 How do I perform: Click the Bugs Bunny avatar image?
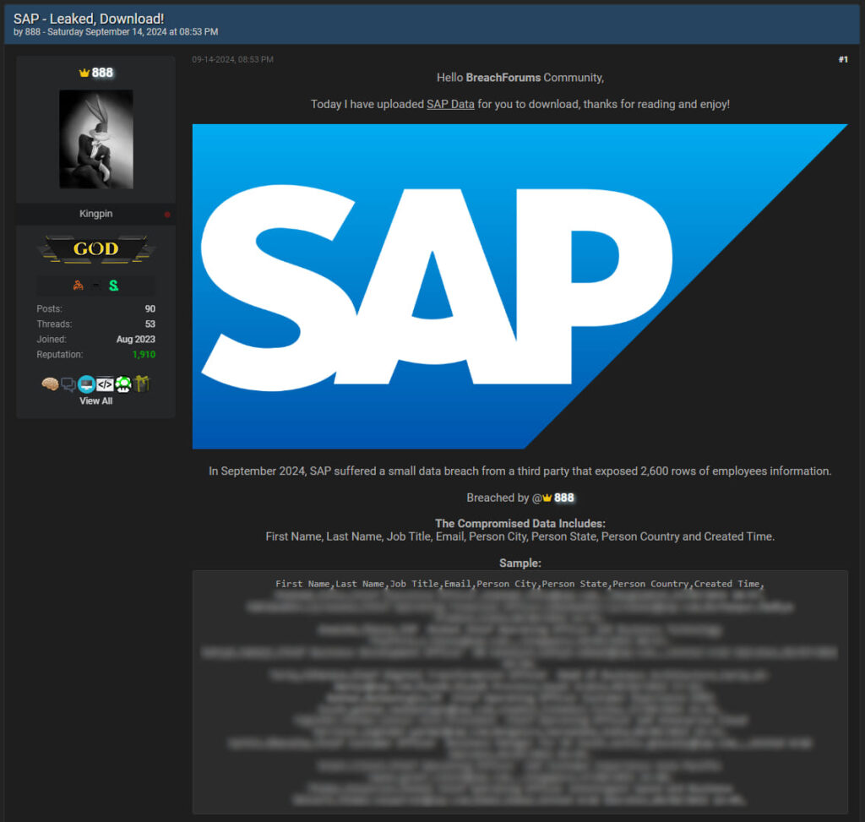96,139
